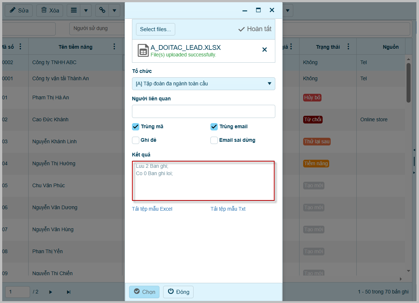This screenshot has height=303, width=419.
Task: Uncheck the Trùng mã checkbox
Action: click(x=136, y=127)
